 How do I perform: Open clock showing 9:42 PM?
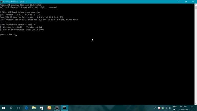coord(183,108)
